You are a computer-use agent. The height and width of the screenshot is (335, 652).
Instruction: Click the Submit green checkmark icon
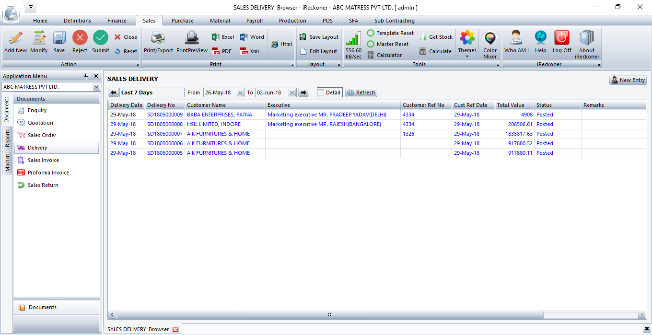(x=100, y=38)
